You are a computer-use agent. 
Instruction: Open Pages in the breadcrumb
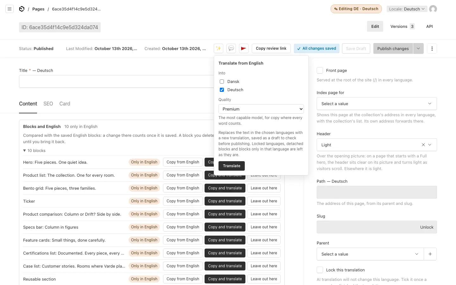(38, 9)
